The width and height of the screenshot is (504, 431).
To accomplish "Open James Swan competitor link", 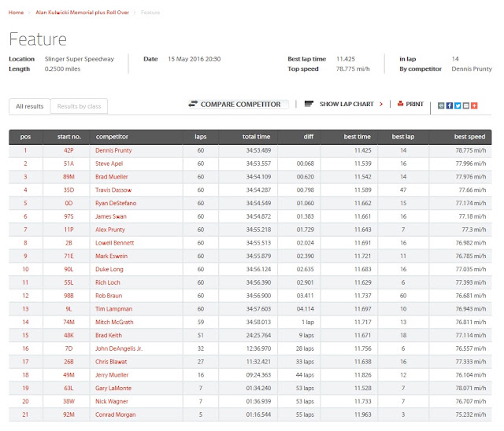I will coord(111,216).
